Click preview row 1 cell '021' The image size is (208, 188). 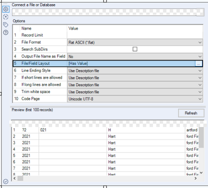(73, 130)
